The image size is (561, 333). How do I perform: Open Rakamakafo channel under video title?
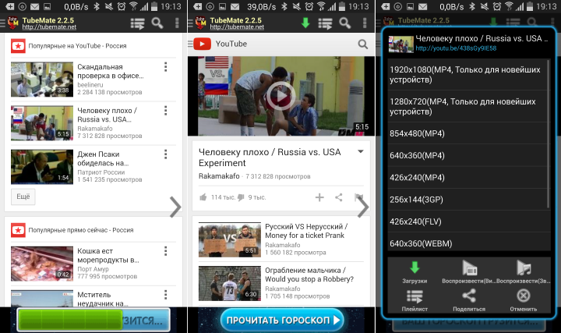pyautogui.click(x=219, y=176)
